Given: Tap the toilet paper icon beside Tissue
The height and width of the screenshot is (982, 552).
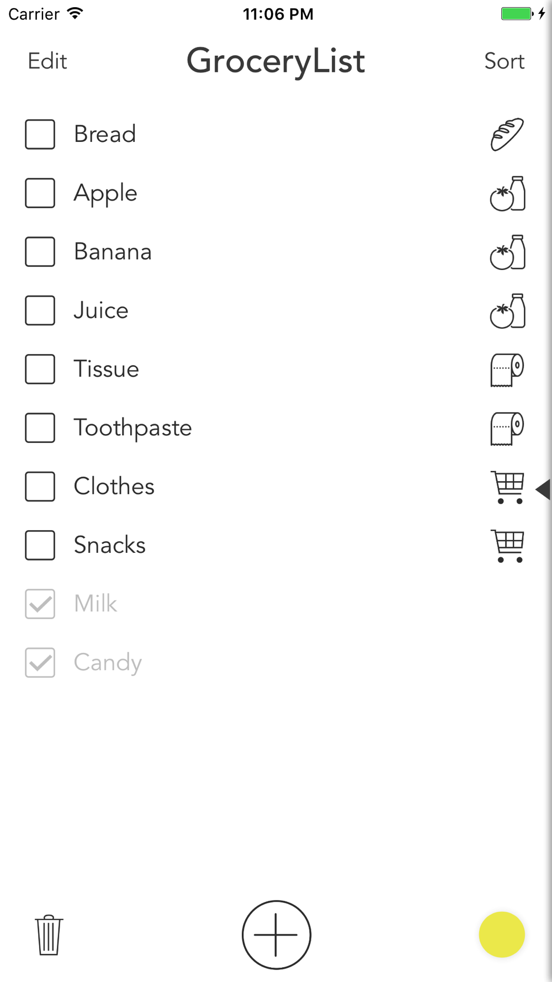Looking at the screenshot, I should click(x=507, y=369).
